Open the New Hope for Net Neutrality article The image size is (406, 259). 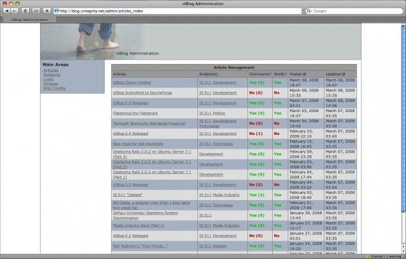click(138, 144)
